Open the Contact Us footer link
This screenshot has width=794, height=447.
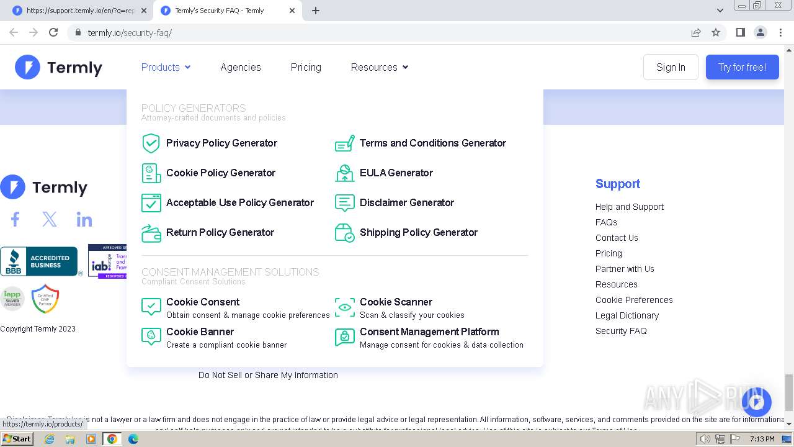coord(617,238)
